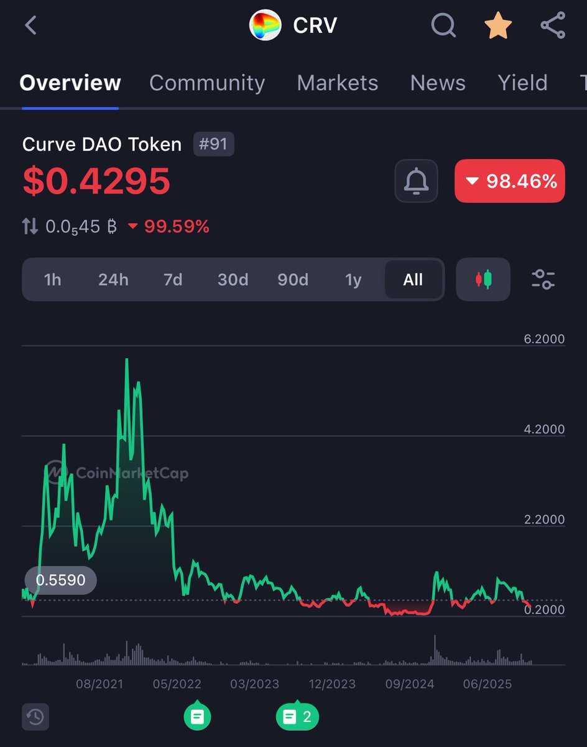Select the 1y timeframe
587x747 pixels.
[x=353, y=280]
